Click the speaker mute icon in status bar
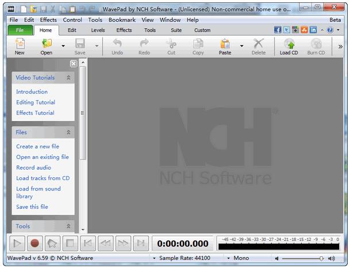 (x=277, y=259)
